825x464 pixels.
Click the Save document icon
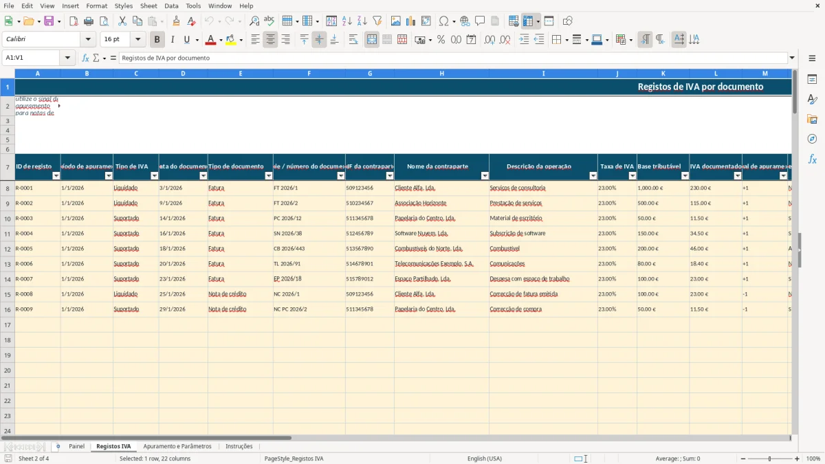(49, 21)
